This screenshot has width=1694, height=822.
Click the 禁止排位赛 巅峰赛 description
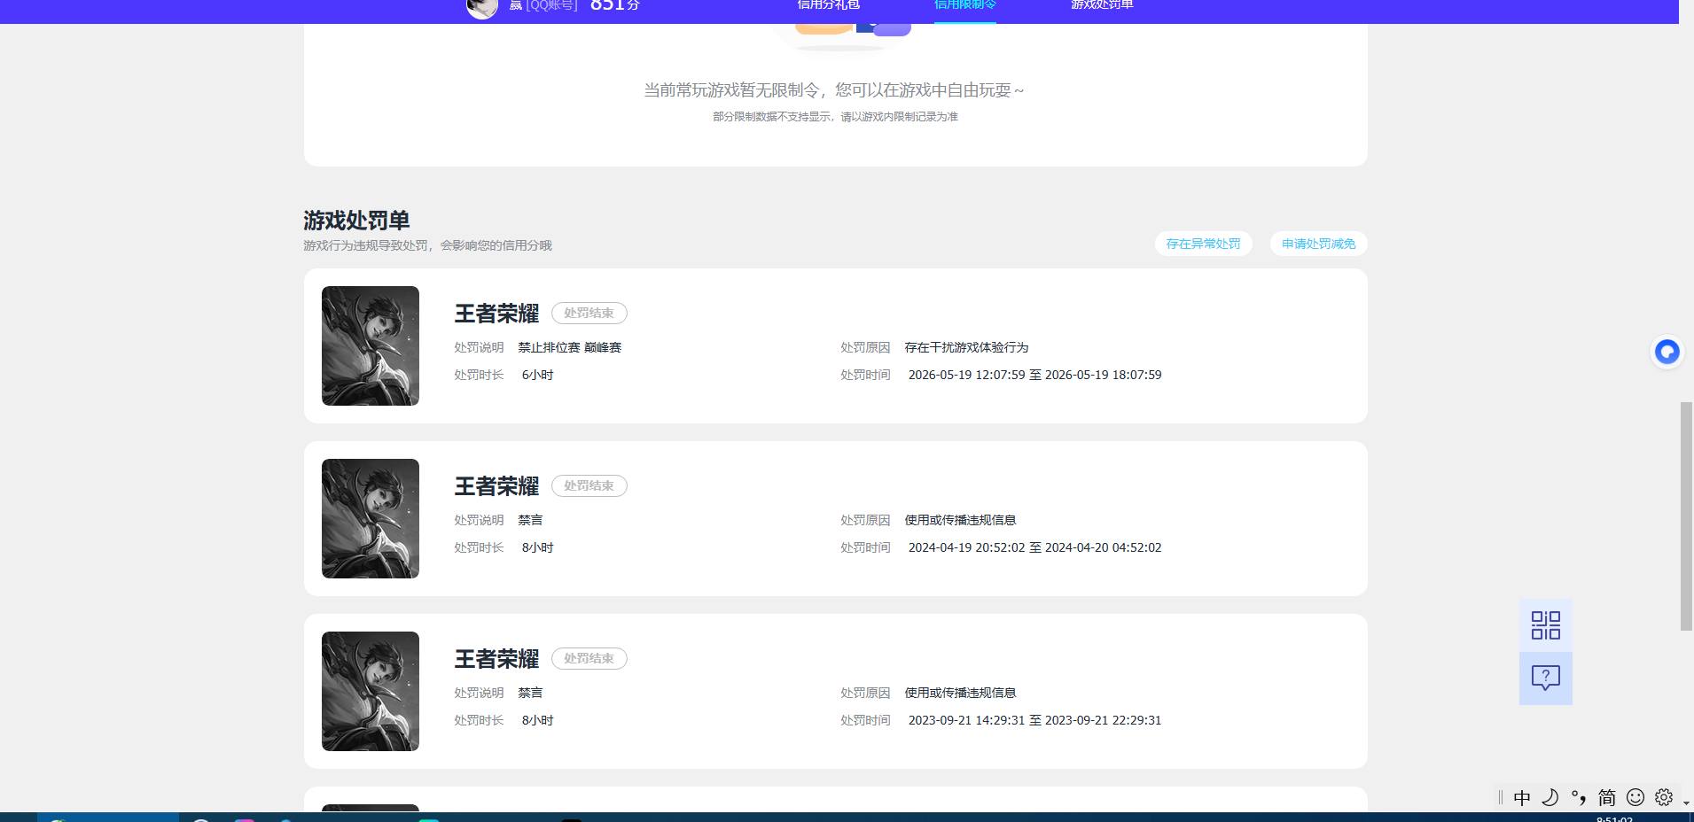coord(570,347)
